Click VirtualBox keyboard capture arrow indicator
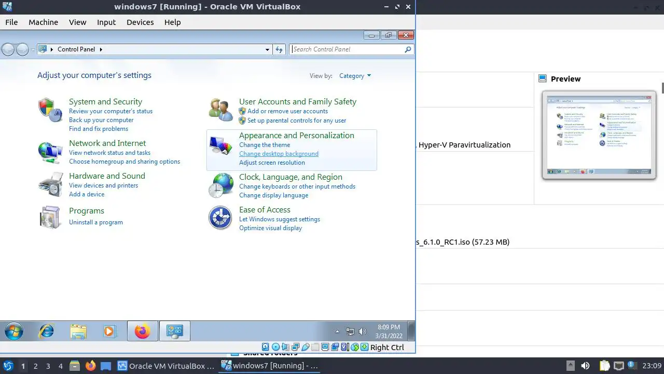Viewport: 664px width, 374px height. [x=364, y=348]
